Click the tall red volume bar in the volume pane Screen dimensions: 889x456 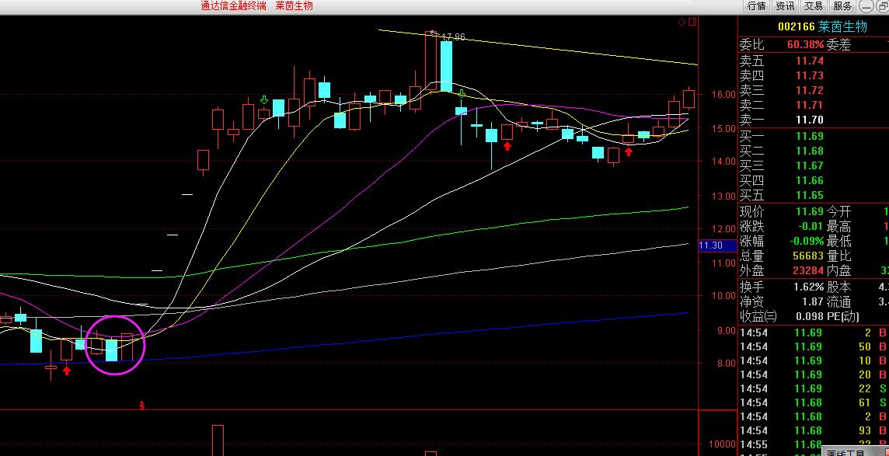tap(218, 440)
